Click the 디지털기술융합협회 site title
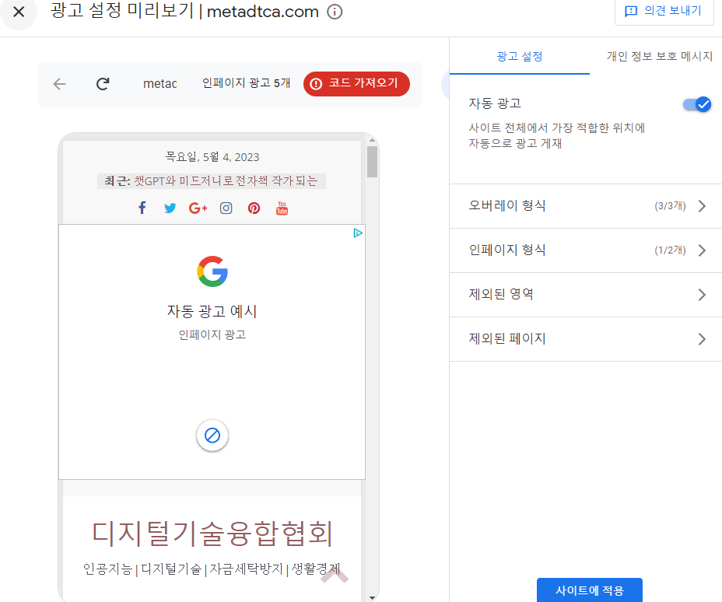 [x=212, y=534]
